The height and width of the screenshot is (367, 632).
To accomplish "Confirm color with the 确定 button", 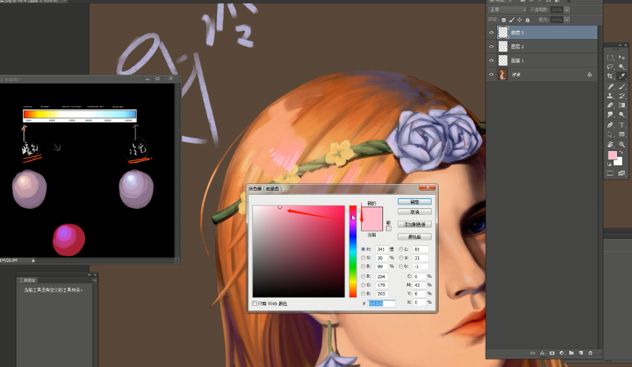I will 414,202.
